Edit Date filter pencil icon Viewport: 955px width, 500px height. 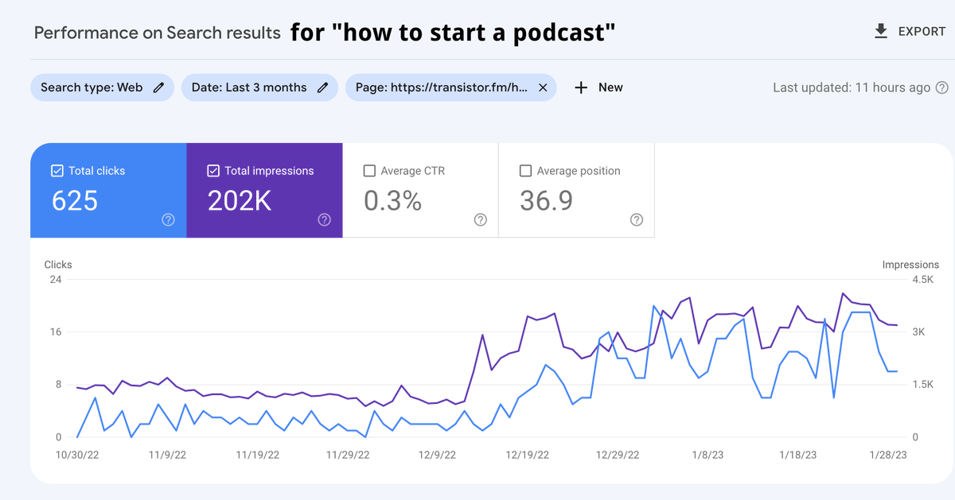pyautogui.click(x=322, y=87)
